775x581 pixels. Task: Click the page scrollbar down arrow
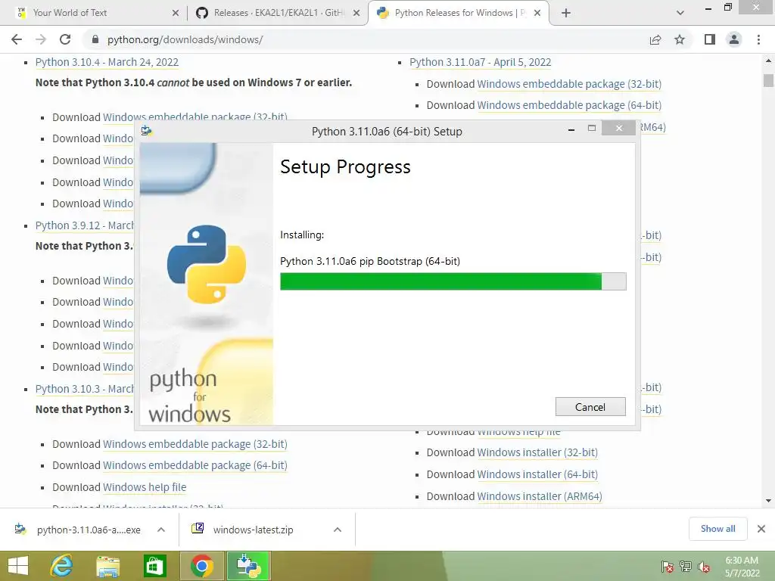click(x=768, y=501)
